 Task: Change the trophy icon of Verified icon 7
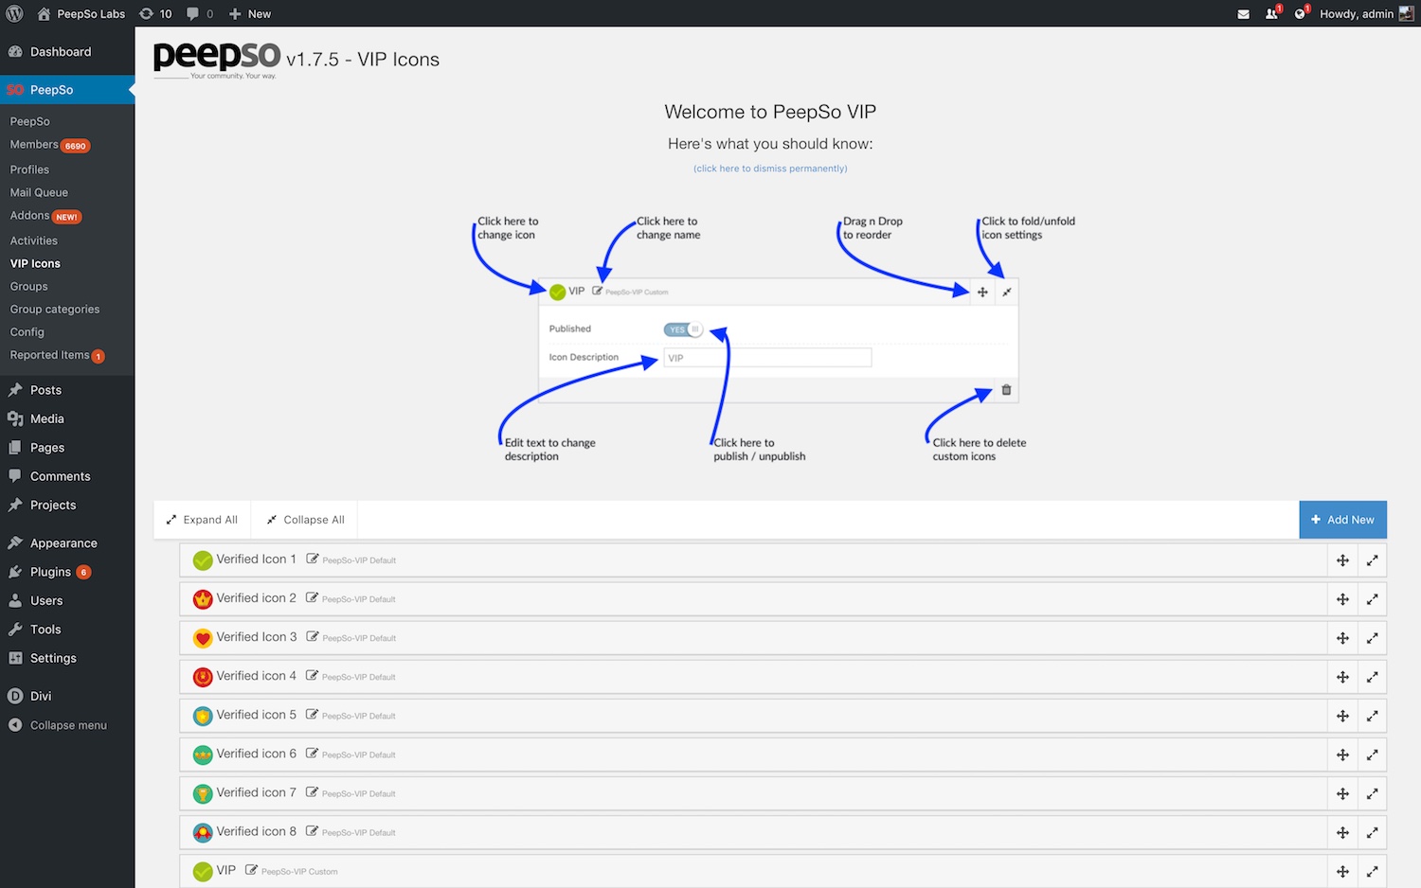(x=203, y=793)
